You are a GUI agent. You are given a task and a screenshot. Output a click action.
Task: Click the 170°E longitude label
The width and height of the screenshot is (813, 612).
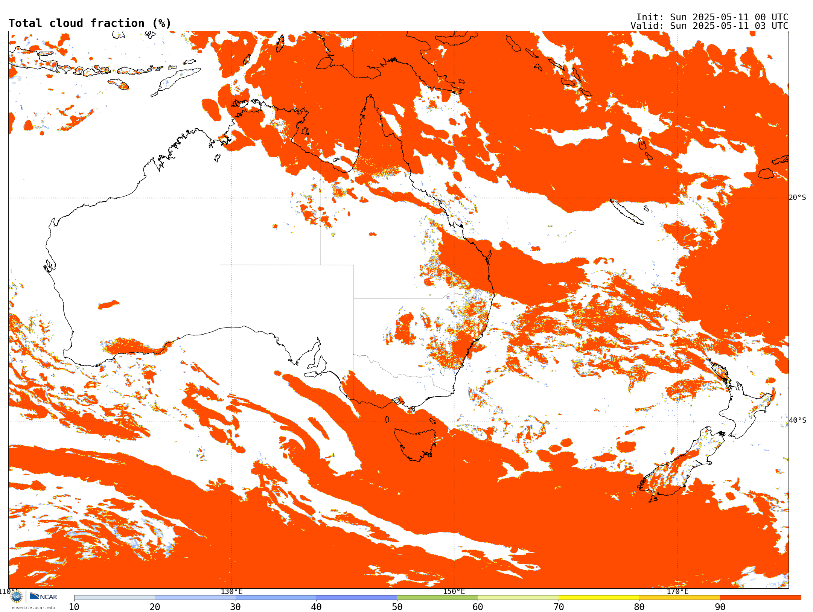(677, 591)
